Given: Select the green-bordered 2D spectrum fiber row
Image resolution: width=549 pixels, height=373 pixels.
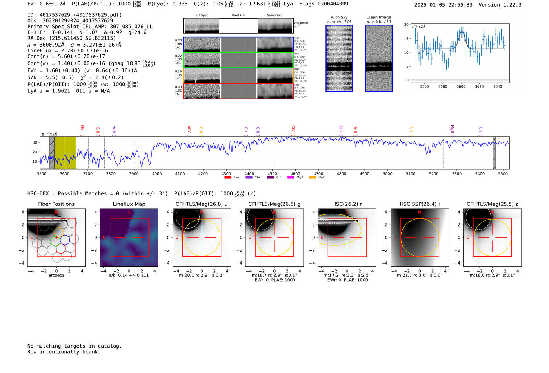Looking at the screenshot, I should [x=238, y=60].
